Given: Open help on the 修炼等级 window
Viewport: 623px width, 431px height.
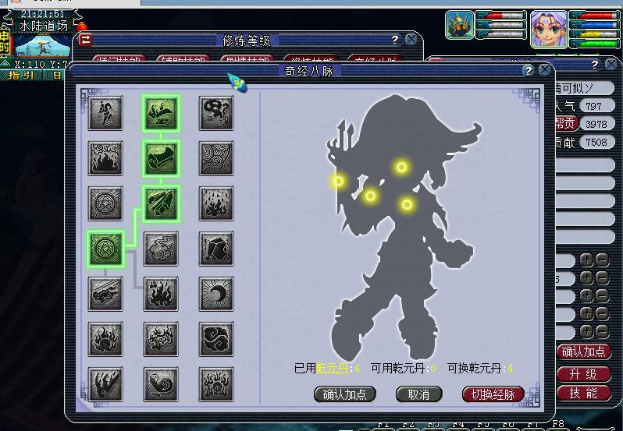Looking at the screenshot, I should (394, 40).
